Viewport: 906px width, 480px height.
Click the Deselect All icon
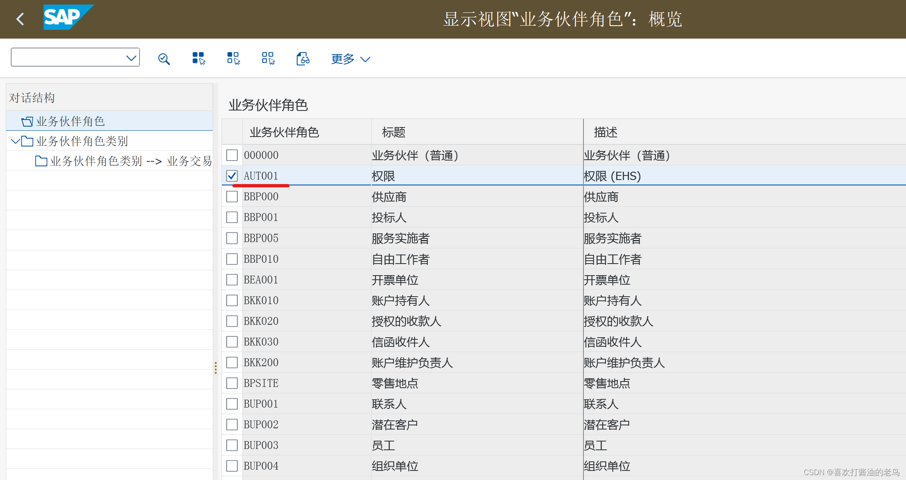[267, 58]
